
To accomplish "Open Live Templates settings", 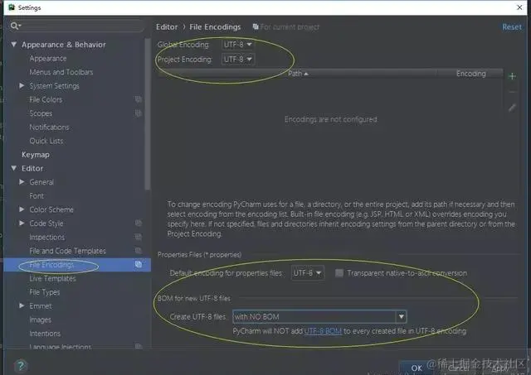I will [x=53, y=278].
